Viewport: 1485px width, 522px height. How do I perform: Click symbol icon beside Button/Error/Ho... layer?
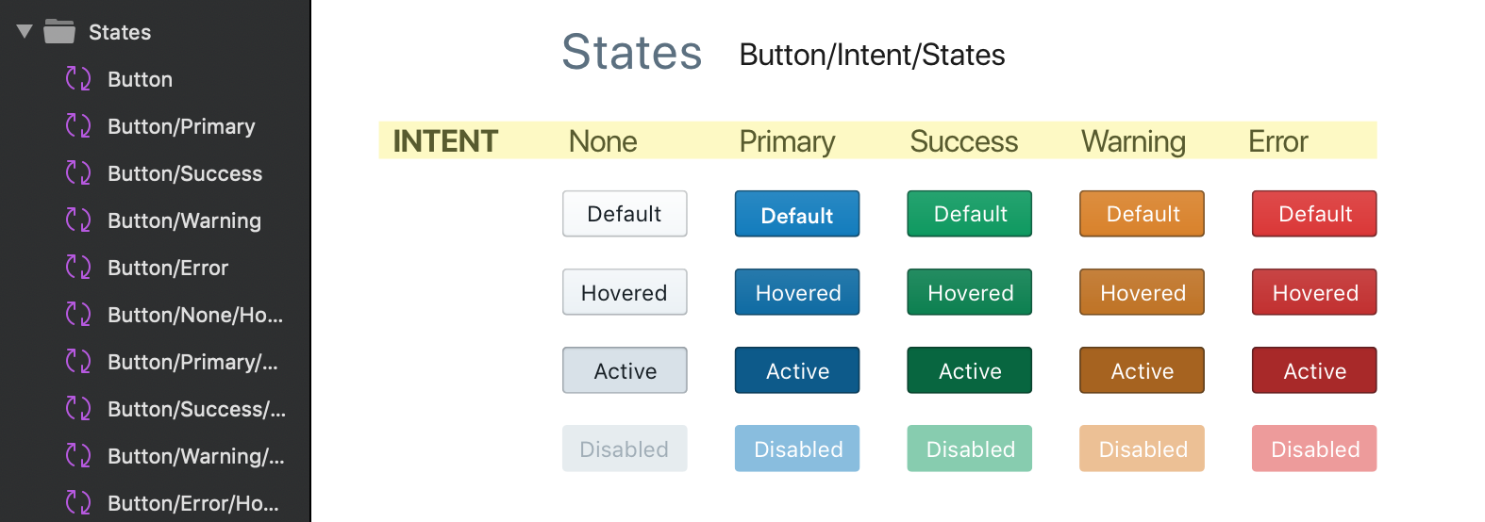(78, 502)
